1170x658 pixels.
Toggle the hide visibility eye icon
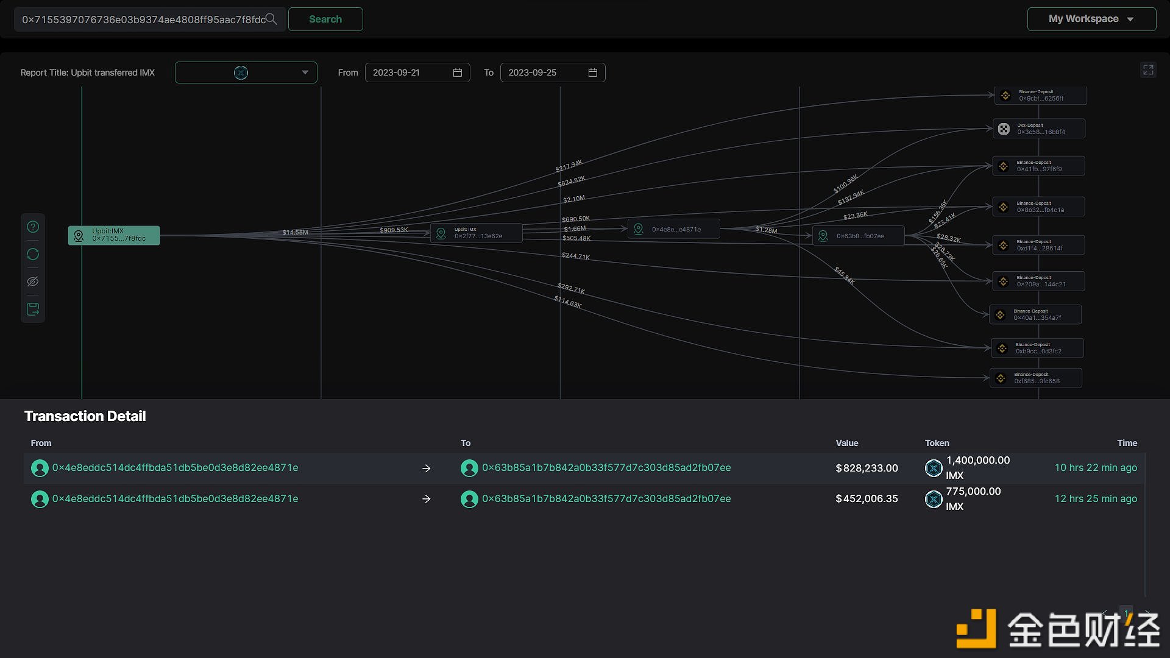click(x=33, y=281)
